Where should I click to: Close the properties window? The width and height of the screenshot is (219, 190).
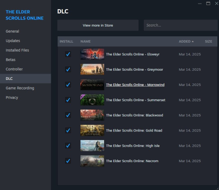coord(217,4)
